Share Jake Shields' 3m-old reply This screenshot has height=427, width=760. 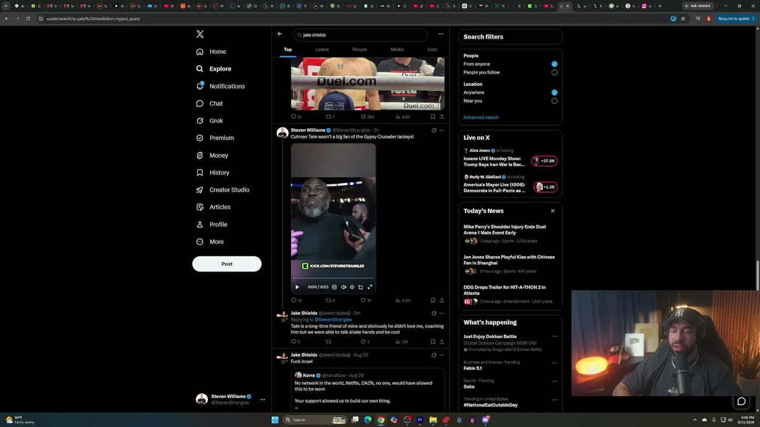click(442, 342)
